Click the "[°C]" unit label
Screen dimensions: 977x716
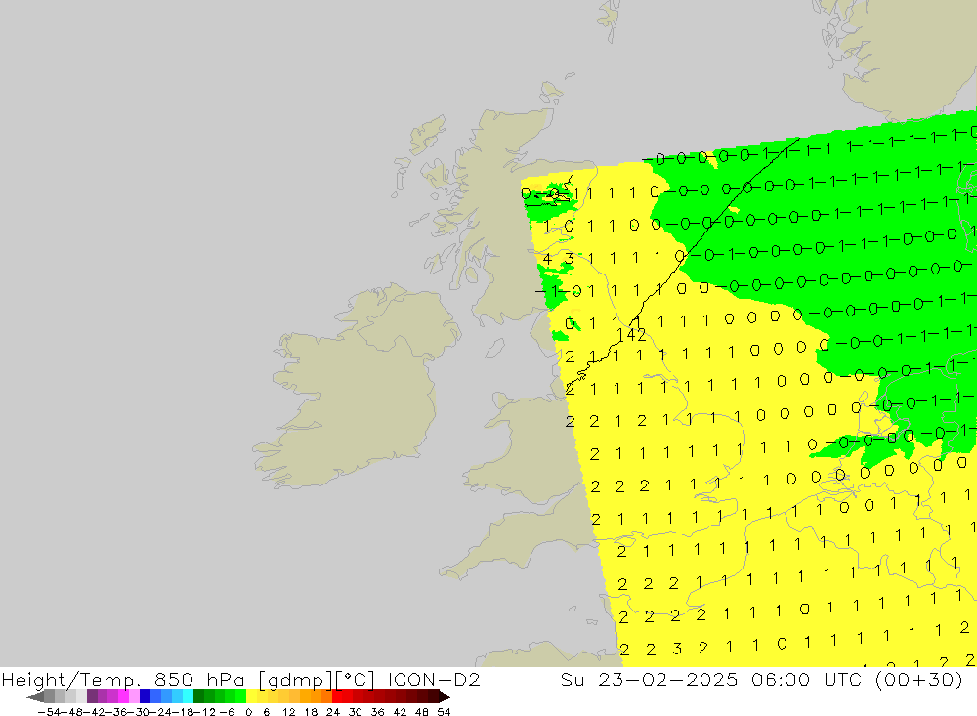click(x=355, y=680)
